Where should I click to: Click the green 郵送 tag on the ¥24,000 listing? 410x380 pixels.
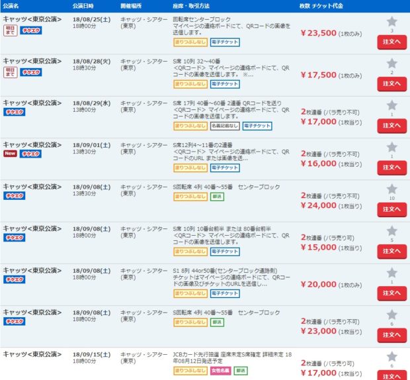pyautogui.click(x=217, y=197)
